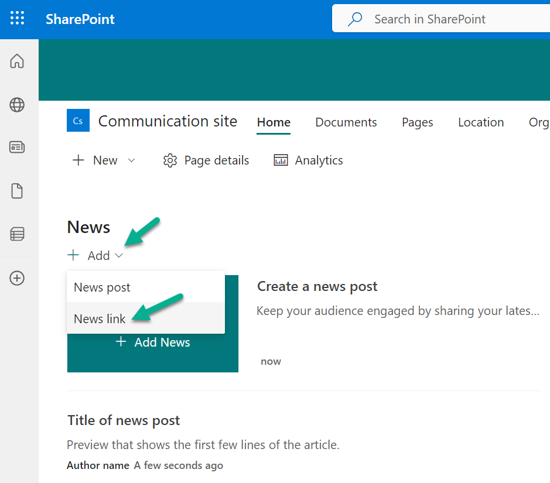The image size is (550, 483).
Task: Select News post from menu
Action: click(x=103, y=287)
